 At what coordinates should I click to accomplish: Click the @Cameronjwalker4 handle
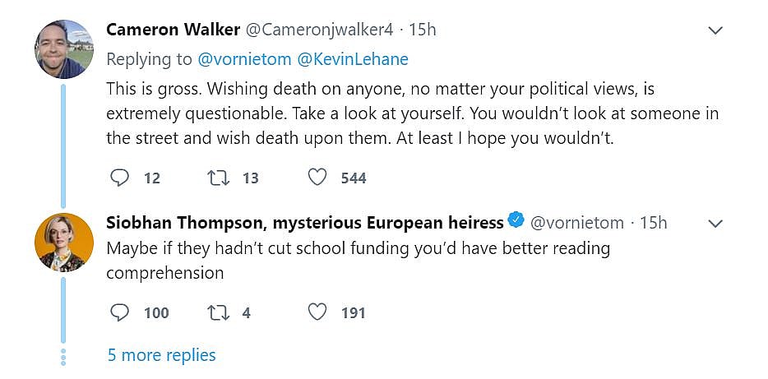(x=320, y=30)
